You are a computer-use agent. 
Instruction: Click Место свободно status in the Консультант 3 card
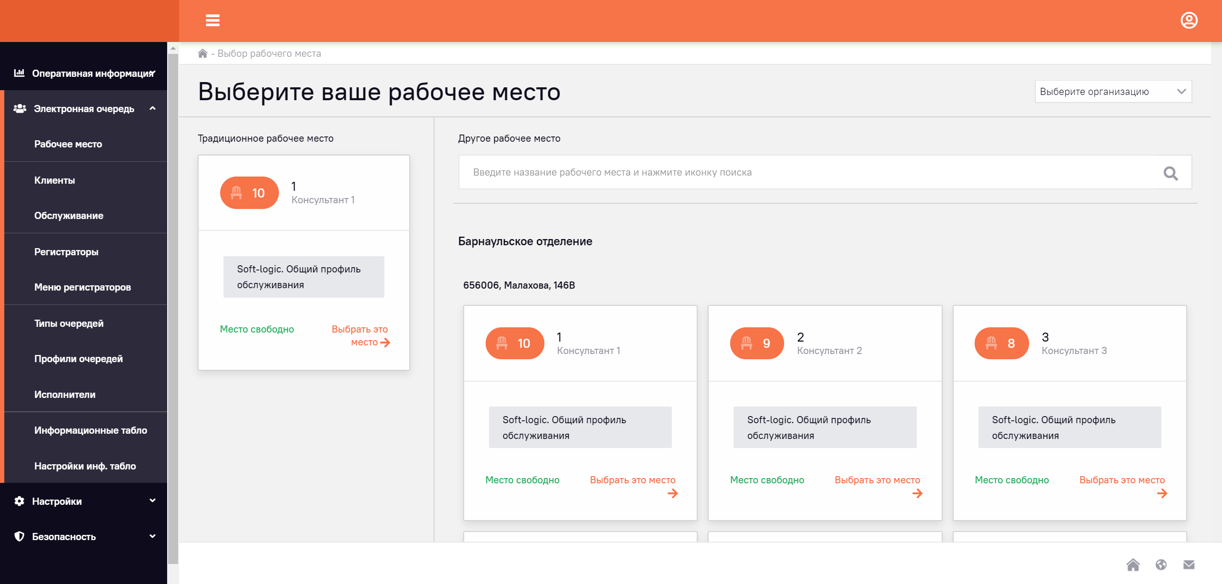tap(1011, 480)
